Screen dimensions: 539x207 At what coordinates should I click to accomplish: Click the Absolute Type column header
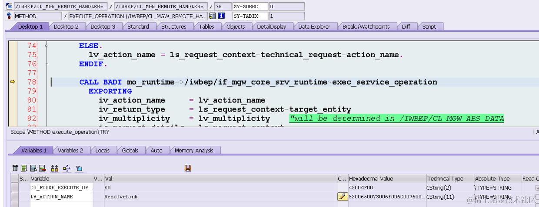(x=498, y=178)
